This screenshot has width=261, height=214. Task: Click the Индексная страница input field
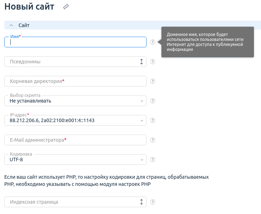click(x=71, y=202)
